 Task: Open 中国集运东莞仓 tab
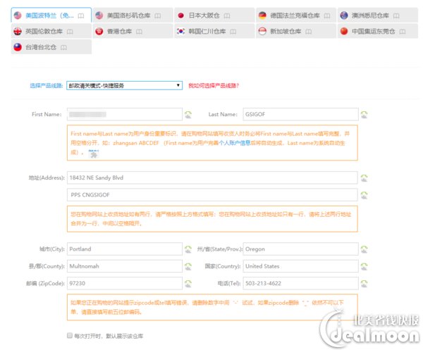(378, 31)
